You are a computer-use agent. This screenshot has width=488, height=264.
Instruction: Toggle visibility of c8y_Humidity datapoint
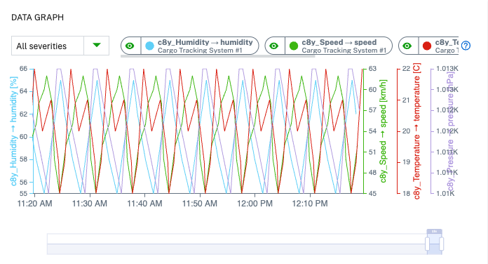click(x=130, y=46)
